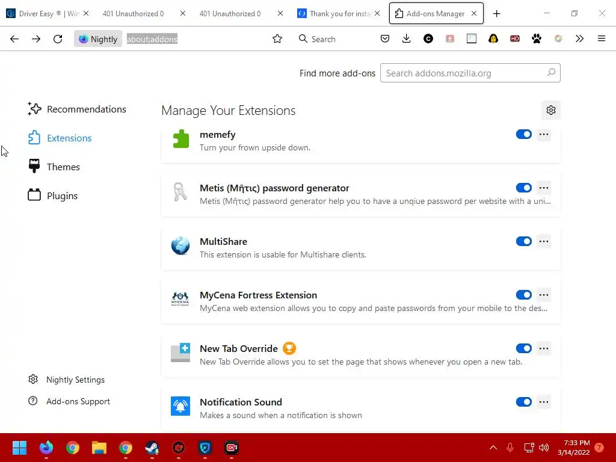Click the Notification Sound bell icon
The image size is (616, 462).
[180, 406]
